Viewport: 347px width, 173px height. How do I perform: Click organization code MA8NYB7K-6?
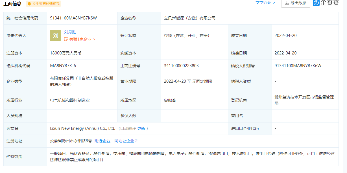(x=63, y=66)
